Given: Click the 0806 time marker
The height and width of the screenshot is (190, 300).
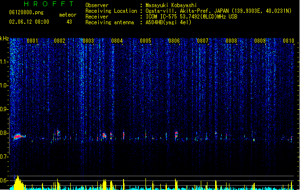Looking at the screenshot, I should (174, 41).
